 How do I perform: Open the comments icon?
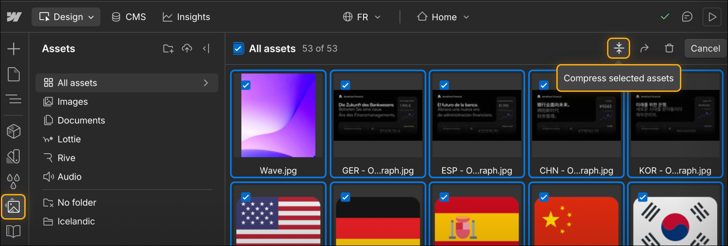[687, 17]
